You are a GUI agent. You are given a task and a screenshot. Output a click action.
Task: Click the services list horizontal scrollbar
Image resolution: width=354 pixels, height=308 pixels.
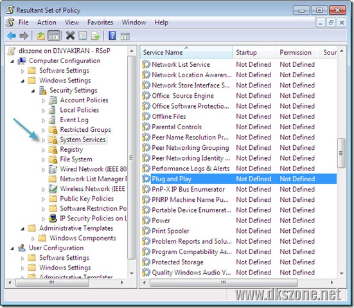pyautogui.click(x=224, y=282)
